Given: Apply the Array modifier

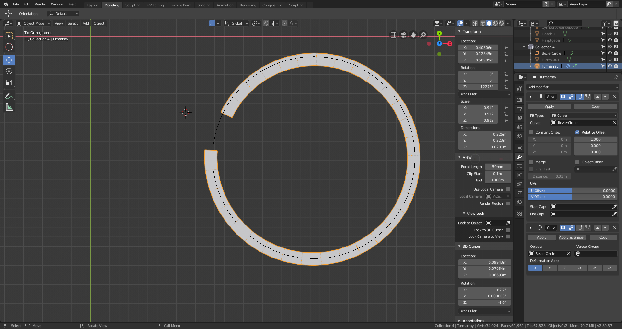Looking at the screenshot, I should tap(549, 106).
